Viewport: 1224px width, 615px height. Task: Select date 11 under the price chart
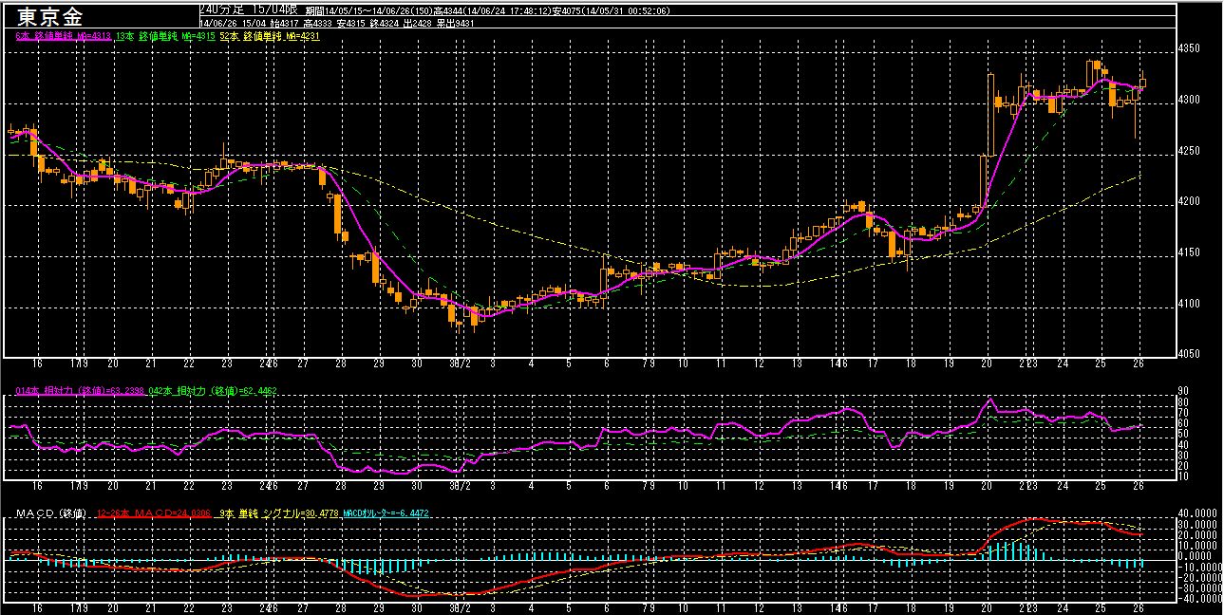pyautogui.click(x=722, y=364)
